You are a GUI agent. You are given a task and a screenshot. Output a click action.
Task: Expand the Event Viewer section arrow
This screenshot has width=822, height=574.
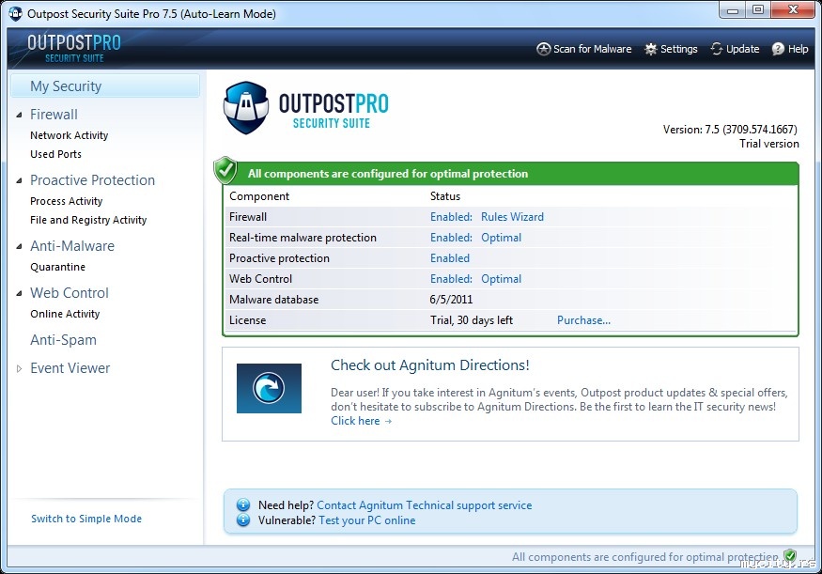tap(20, 368)
